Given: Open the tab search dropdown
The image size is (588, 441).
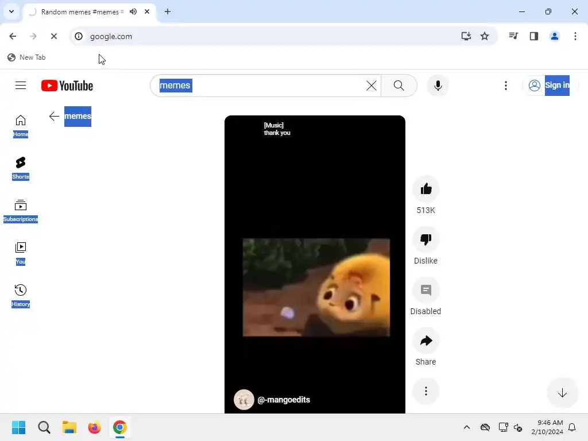Looking at the screenshot, I should pyautogui.click(x=11, y=11).
